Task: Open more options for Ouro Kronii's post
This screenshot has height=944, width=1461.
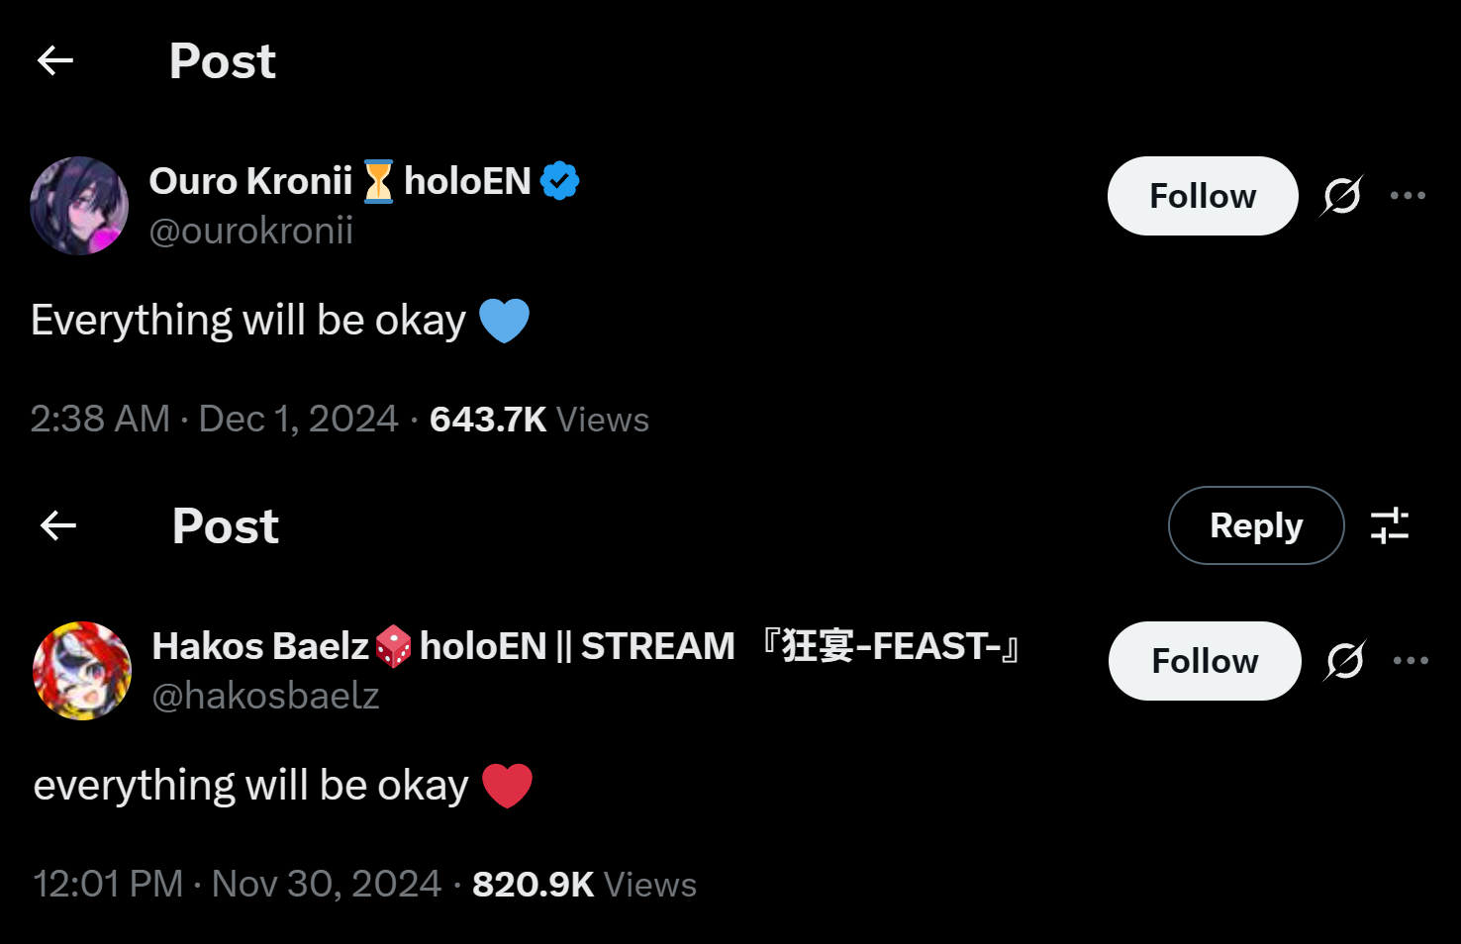Action: (1408, 196)
